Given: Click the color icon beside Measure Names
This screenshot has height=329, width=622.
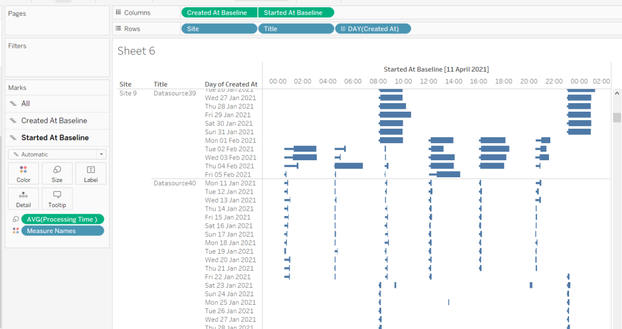Looking at the screenshot, I should pyautogui.click(x=15, y=231).
